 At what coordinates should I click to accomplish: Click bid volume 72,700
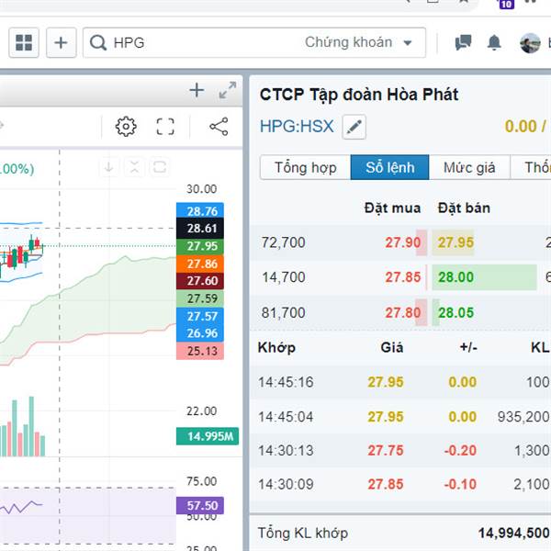(x=283, y=242)
